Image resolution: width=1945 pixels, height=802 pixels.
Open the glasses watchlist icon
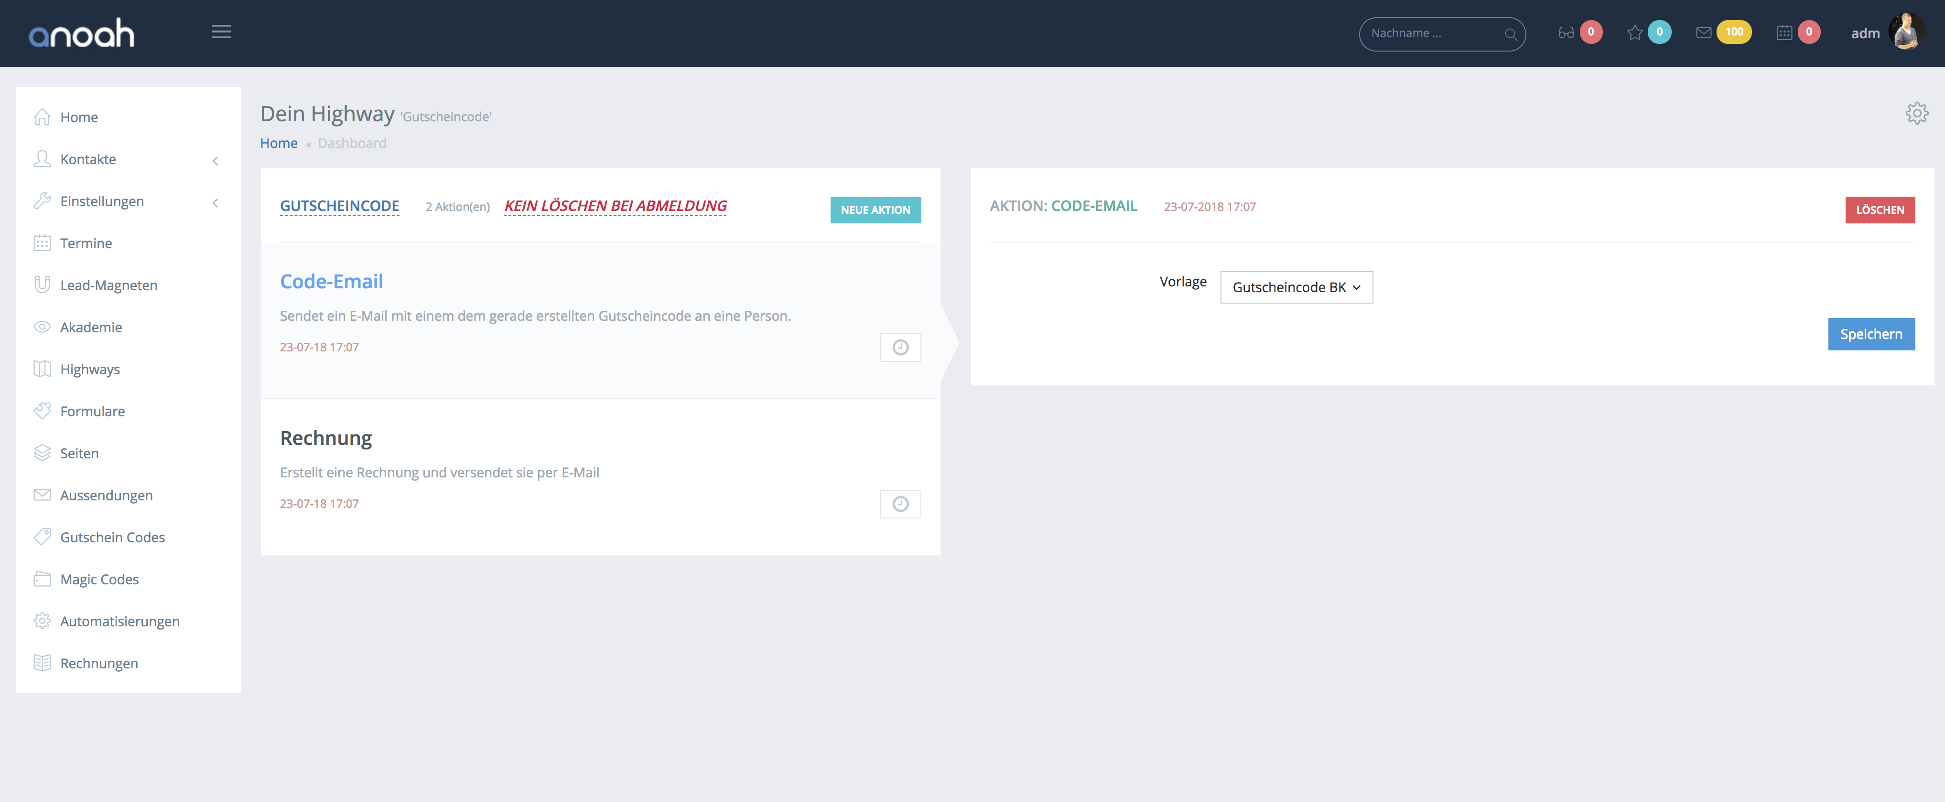tap(1566, 32)
